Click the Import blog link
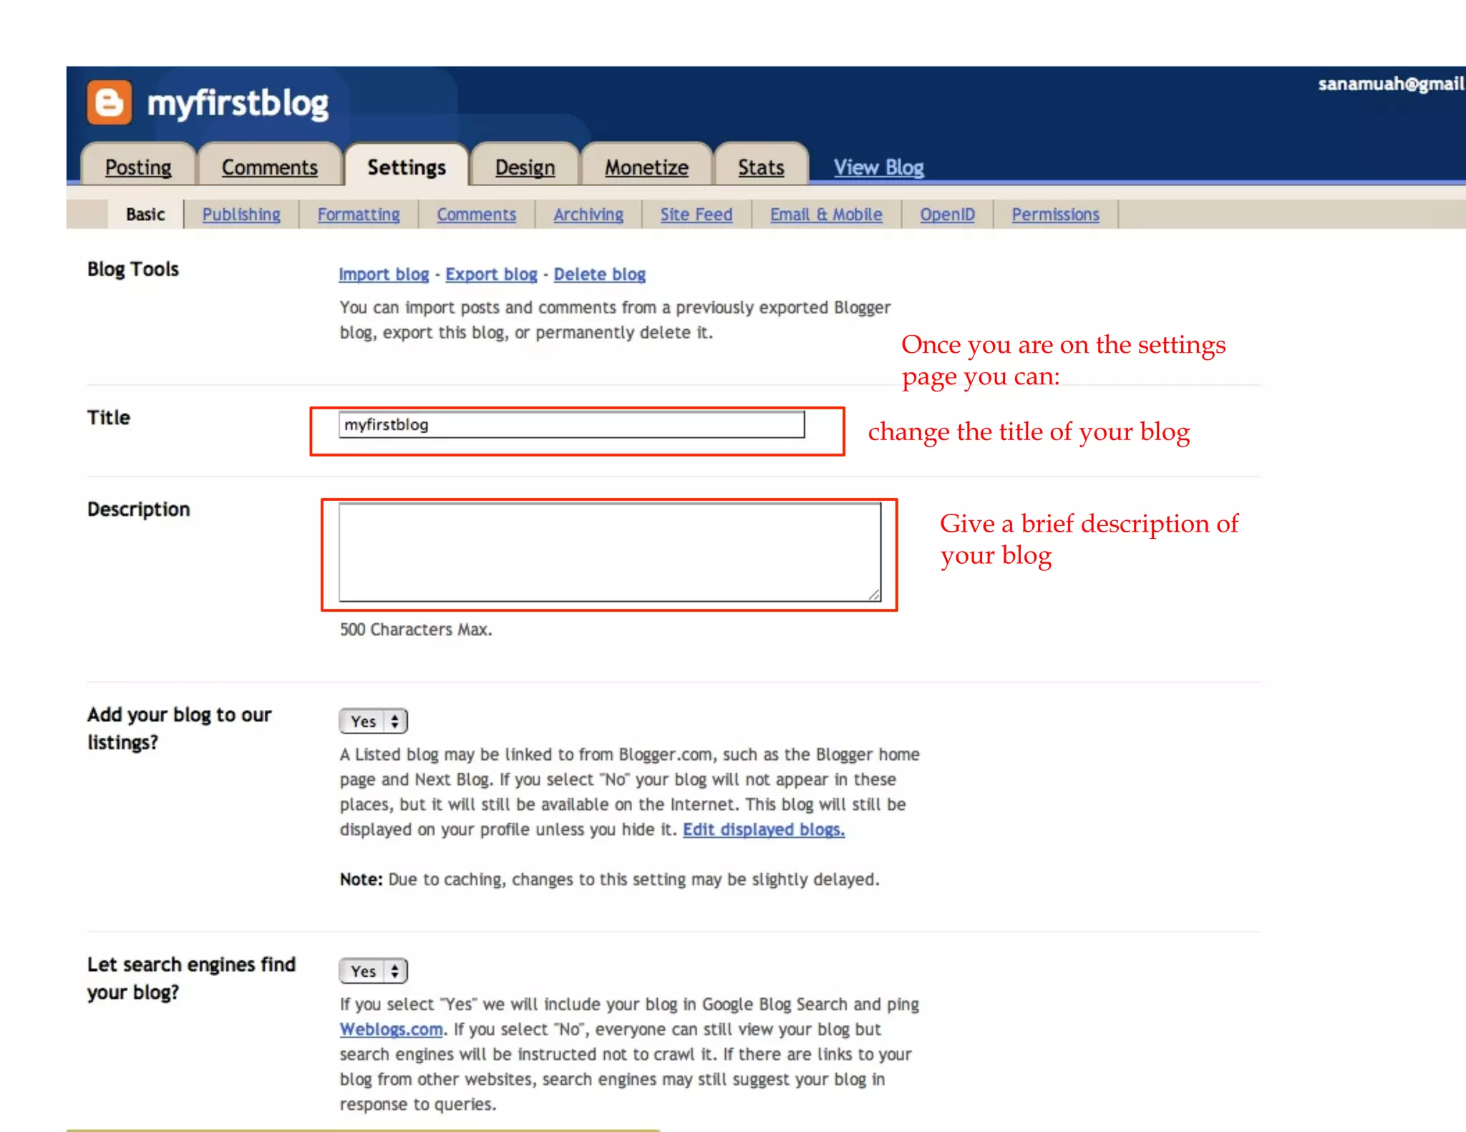The image size is (1466, 1132). click(x=384, y=274)
